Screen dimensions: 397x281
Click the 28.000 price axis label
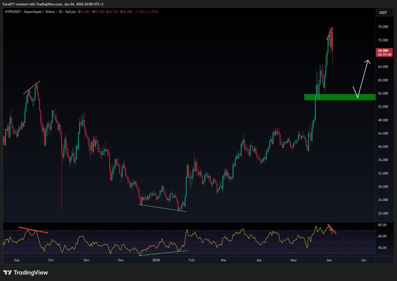pyautogui.click(x=384, y=187)
